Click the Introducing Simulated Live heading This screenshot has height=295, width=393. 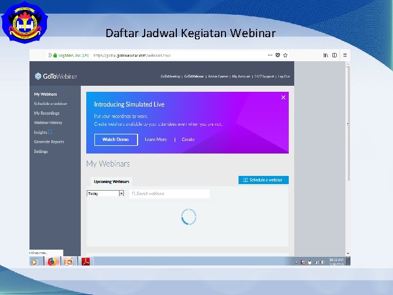coord(129,104)
